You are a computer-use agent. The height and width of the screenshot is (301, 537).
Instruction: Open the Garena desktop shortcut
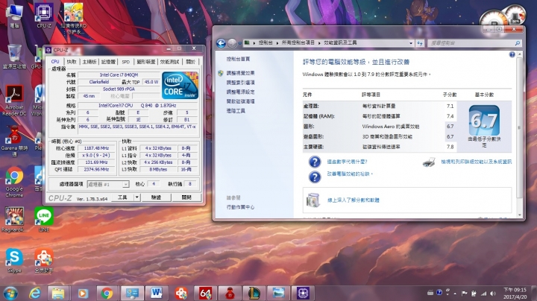tap(14, 141)
